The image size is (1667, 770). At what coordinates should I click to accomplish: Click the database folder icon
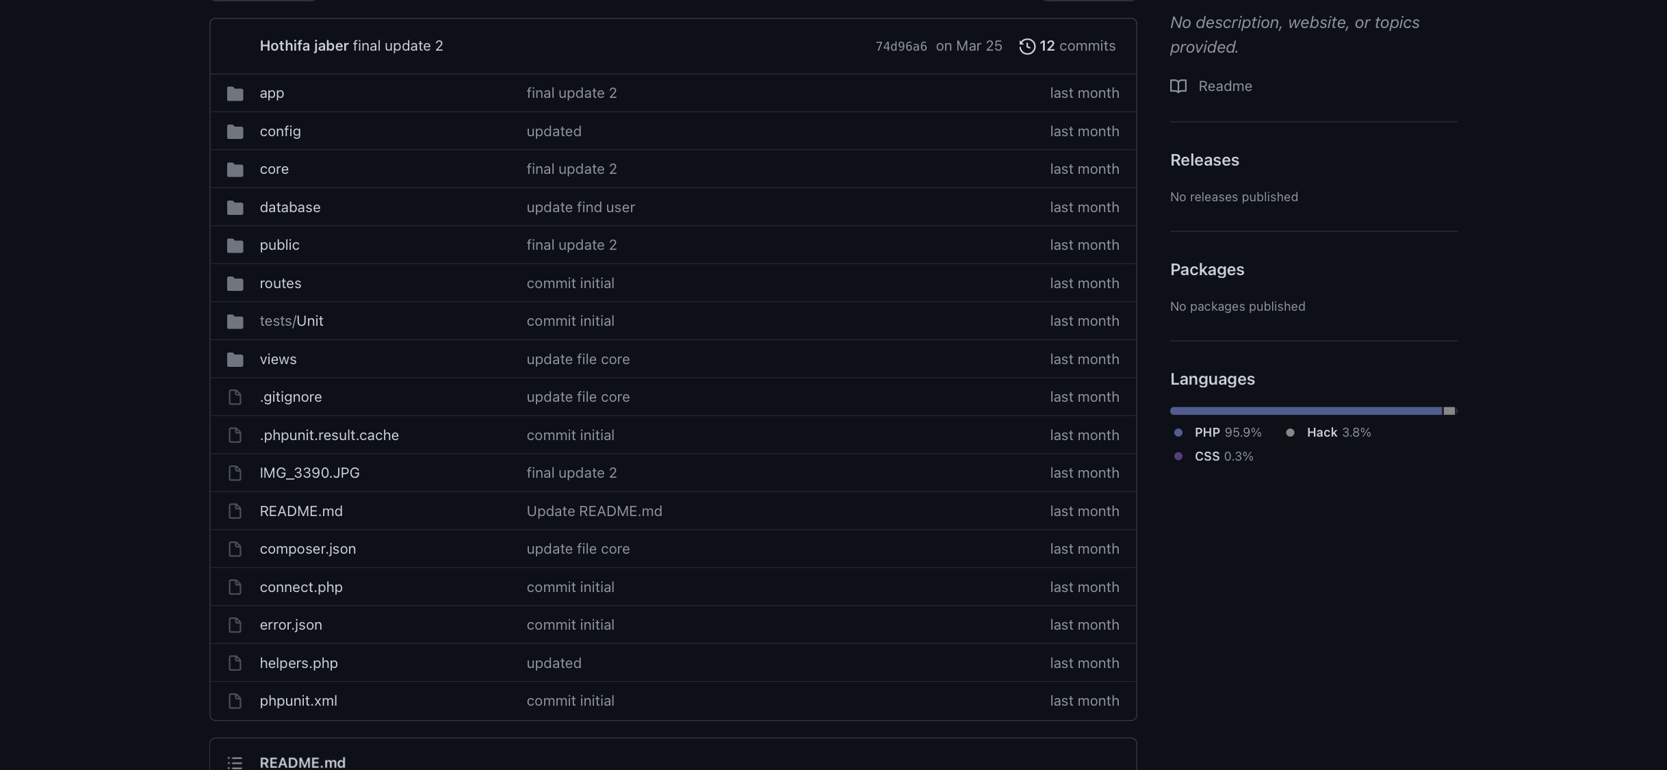coord(235,207)
